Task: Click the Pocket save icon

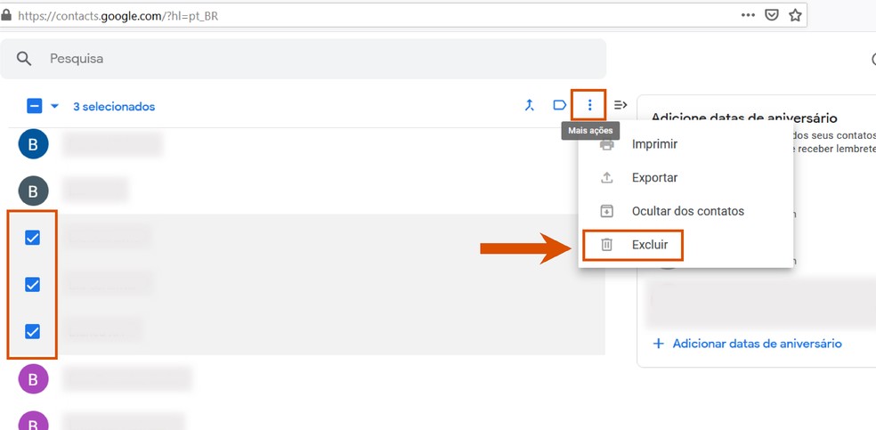Action: pos(772,15)
